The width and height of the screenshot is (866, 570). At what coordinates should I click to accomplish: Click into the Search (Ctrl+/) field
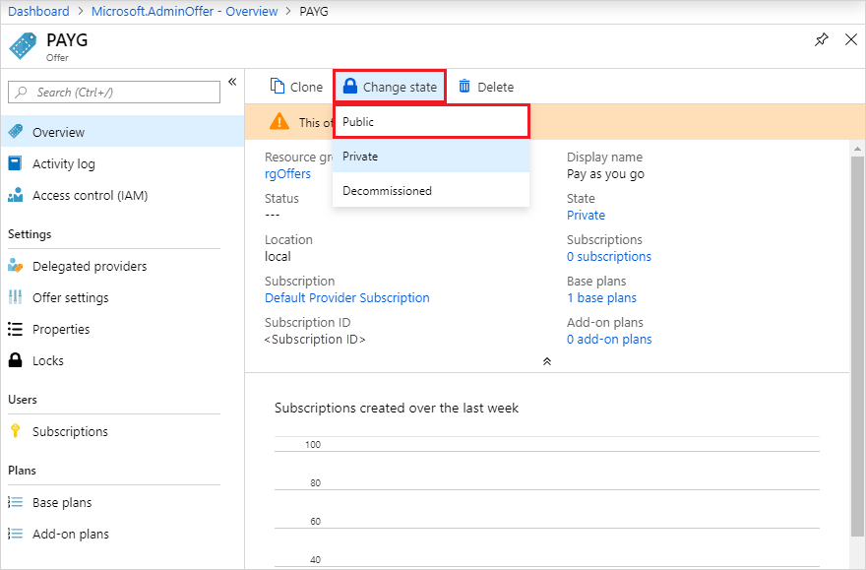pos(113,92)
